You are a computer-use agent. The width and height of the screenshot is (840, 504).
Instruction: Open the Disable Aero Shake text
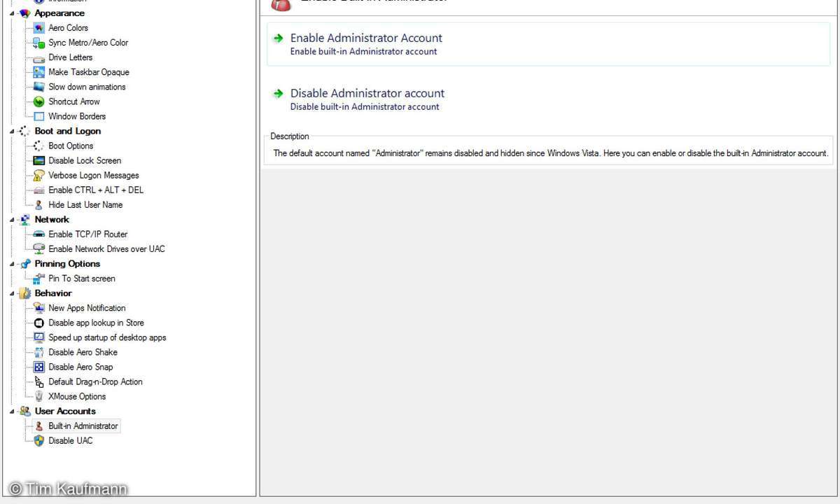tap(83, 352)
